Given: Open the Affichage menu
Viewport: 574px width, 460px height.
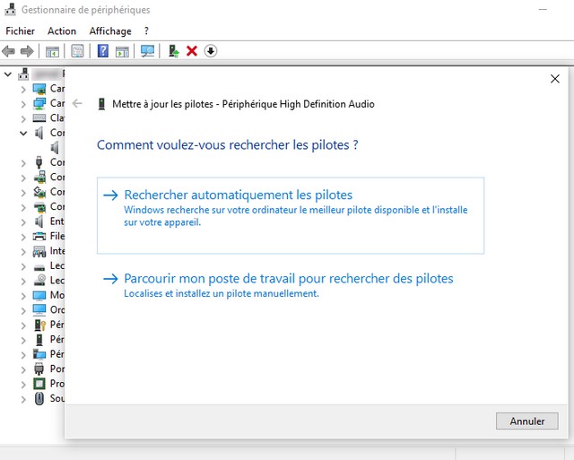Looking at the screenshot, I should 109,30.
